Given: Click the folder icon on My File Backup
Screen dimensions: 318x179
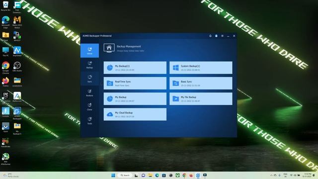Looking at the screenshot, I should 175,99.
